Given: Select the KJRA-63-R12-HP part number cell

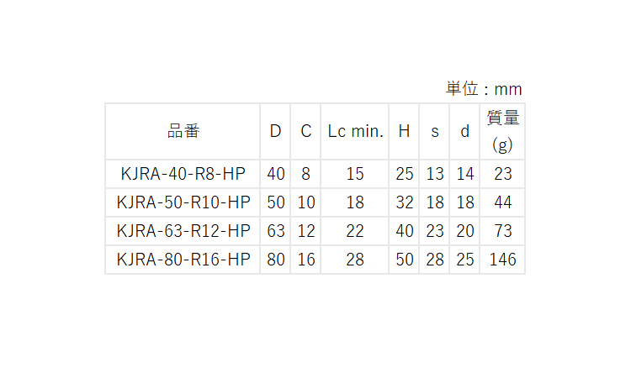Looking at the screenshot, I should point(183,231).
